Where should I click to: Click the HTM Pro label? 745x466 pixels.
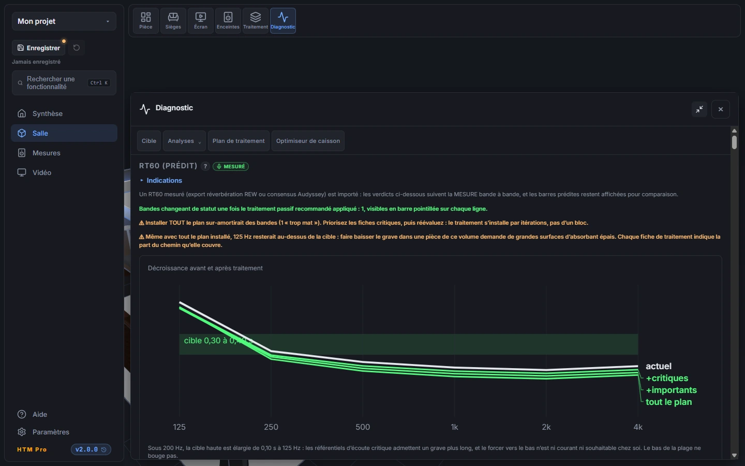click(x=32, y=449)
